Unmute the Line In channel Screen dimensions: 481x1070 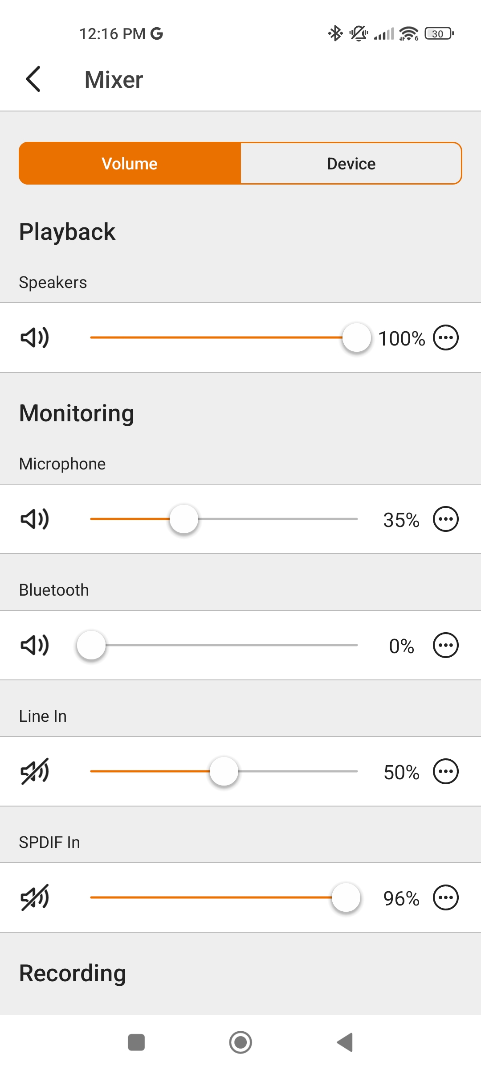click(35, 771)
